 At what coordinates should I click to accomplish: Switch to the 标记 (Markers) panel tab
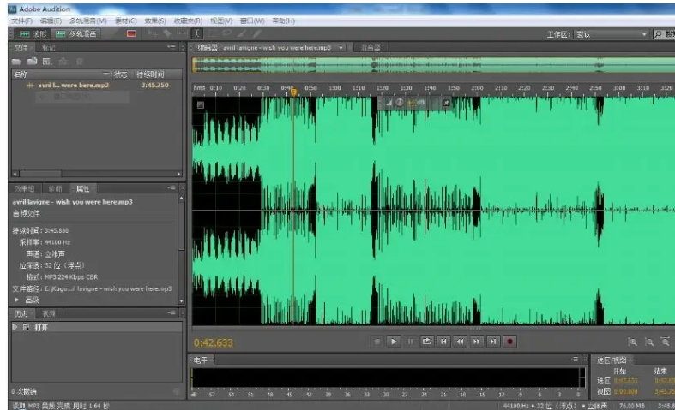[x=48, y=47]
